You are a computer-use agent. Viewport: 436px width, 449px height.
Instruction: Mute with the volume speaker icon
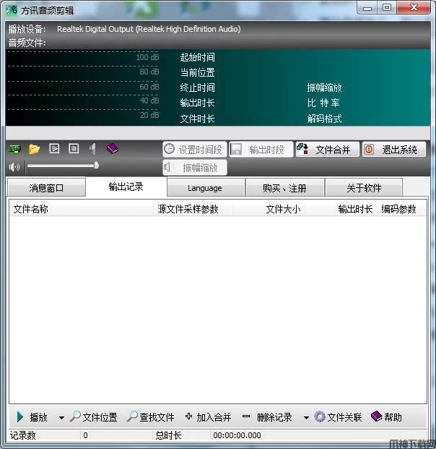click(x=14, y=166)
